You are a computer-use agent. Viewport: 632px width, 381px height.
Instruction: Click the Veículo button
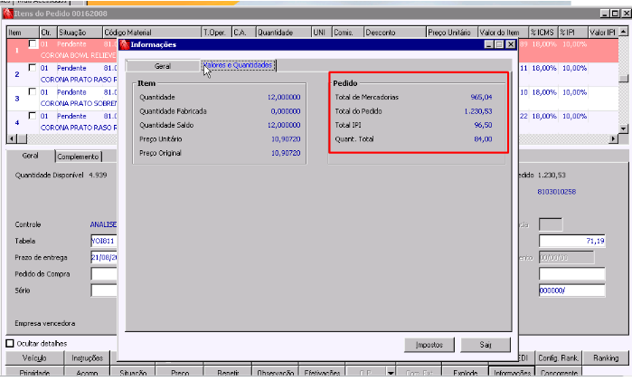click(x=34, y=358)
